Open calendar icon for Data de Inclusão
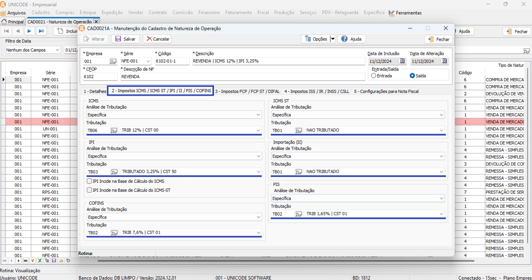This screenshot has width=532, height=280. (402, 61)
